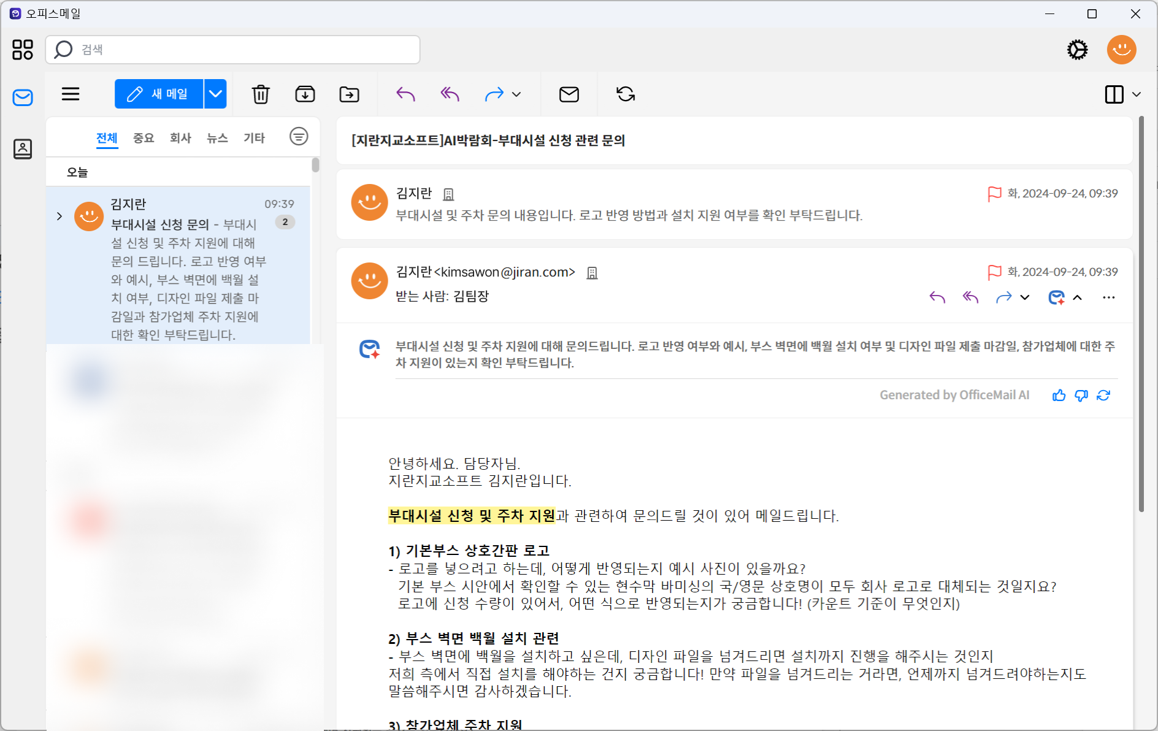Open the apps grid menu icon

[x=23, y=50]
